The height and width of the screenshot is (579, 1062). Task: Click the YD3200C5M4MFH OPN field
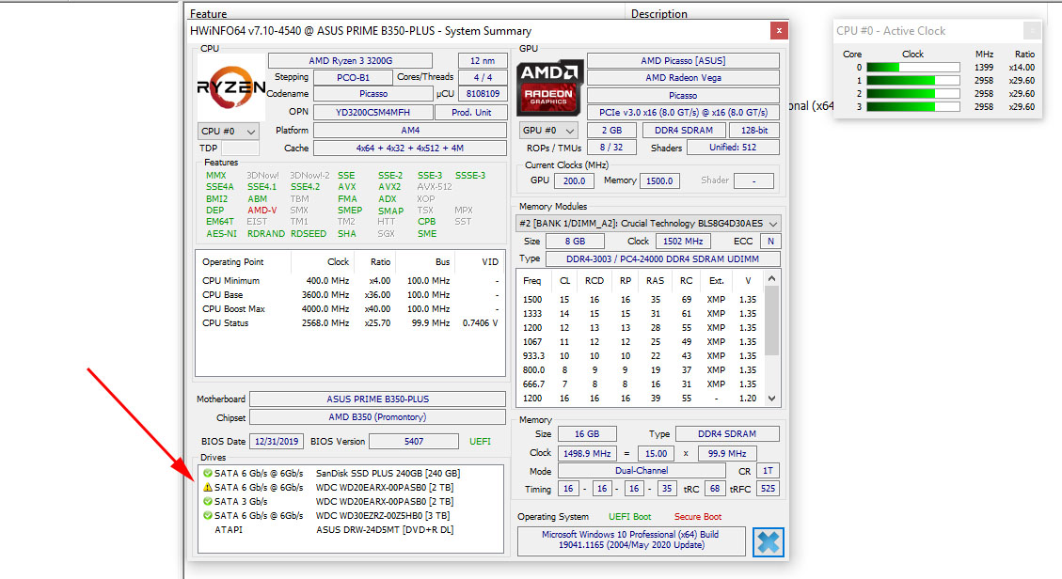click(372, 112)
